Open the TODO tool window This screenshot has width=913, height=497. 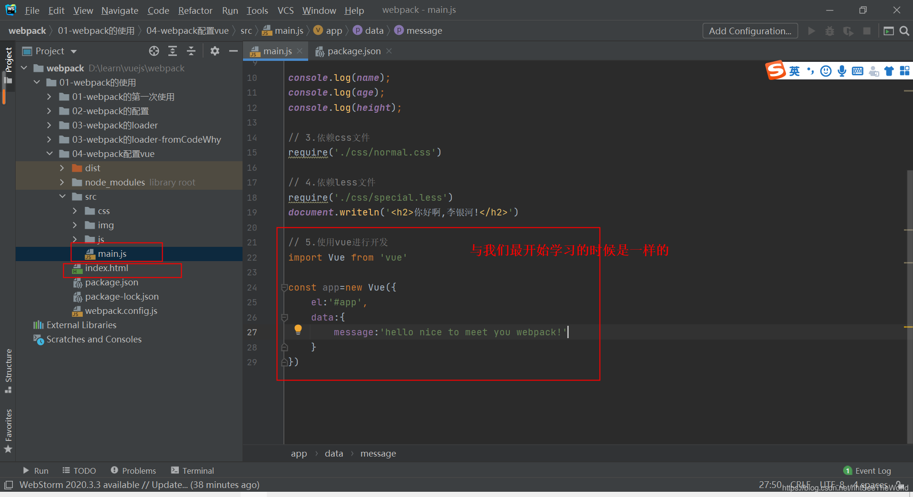(79, 470)
